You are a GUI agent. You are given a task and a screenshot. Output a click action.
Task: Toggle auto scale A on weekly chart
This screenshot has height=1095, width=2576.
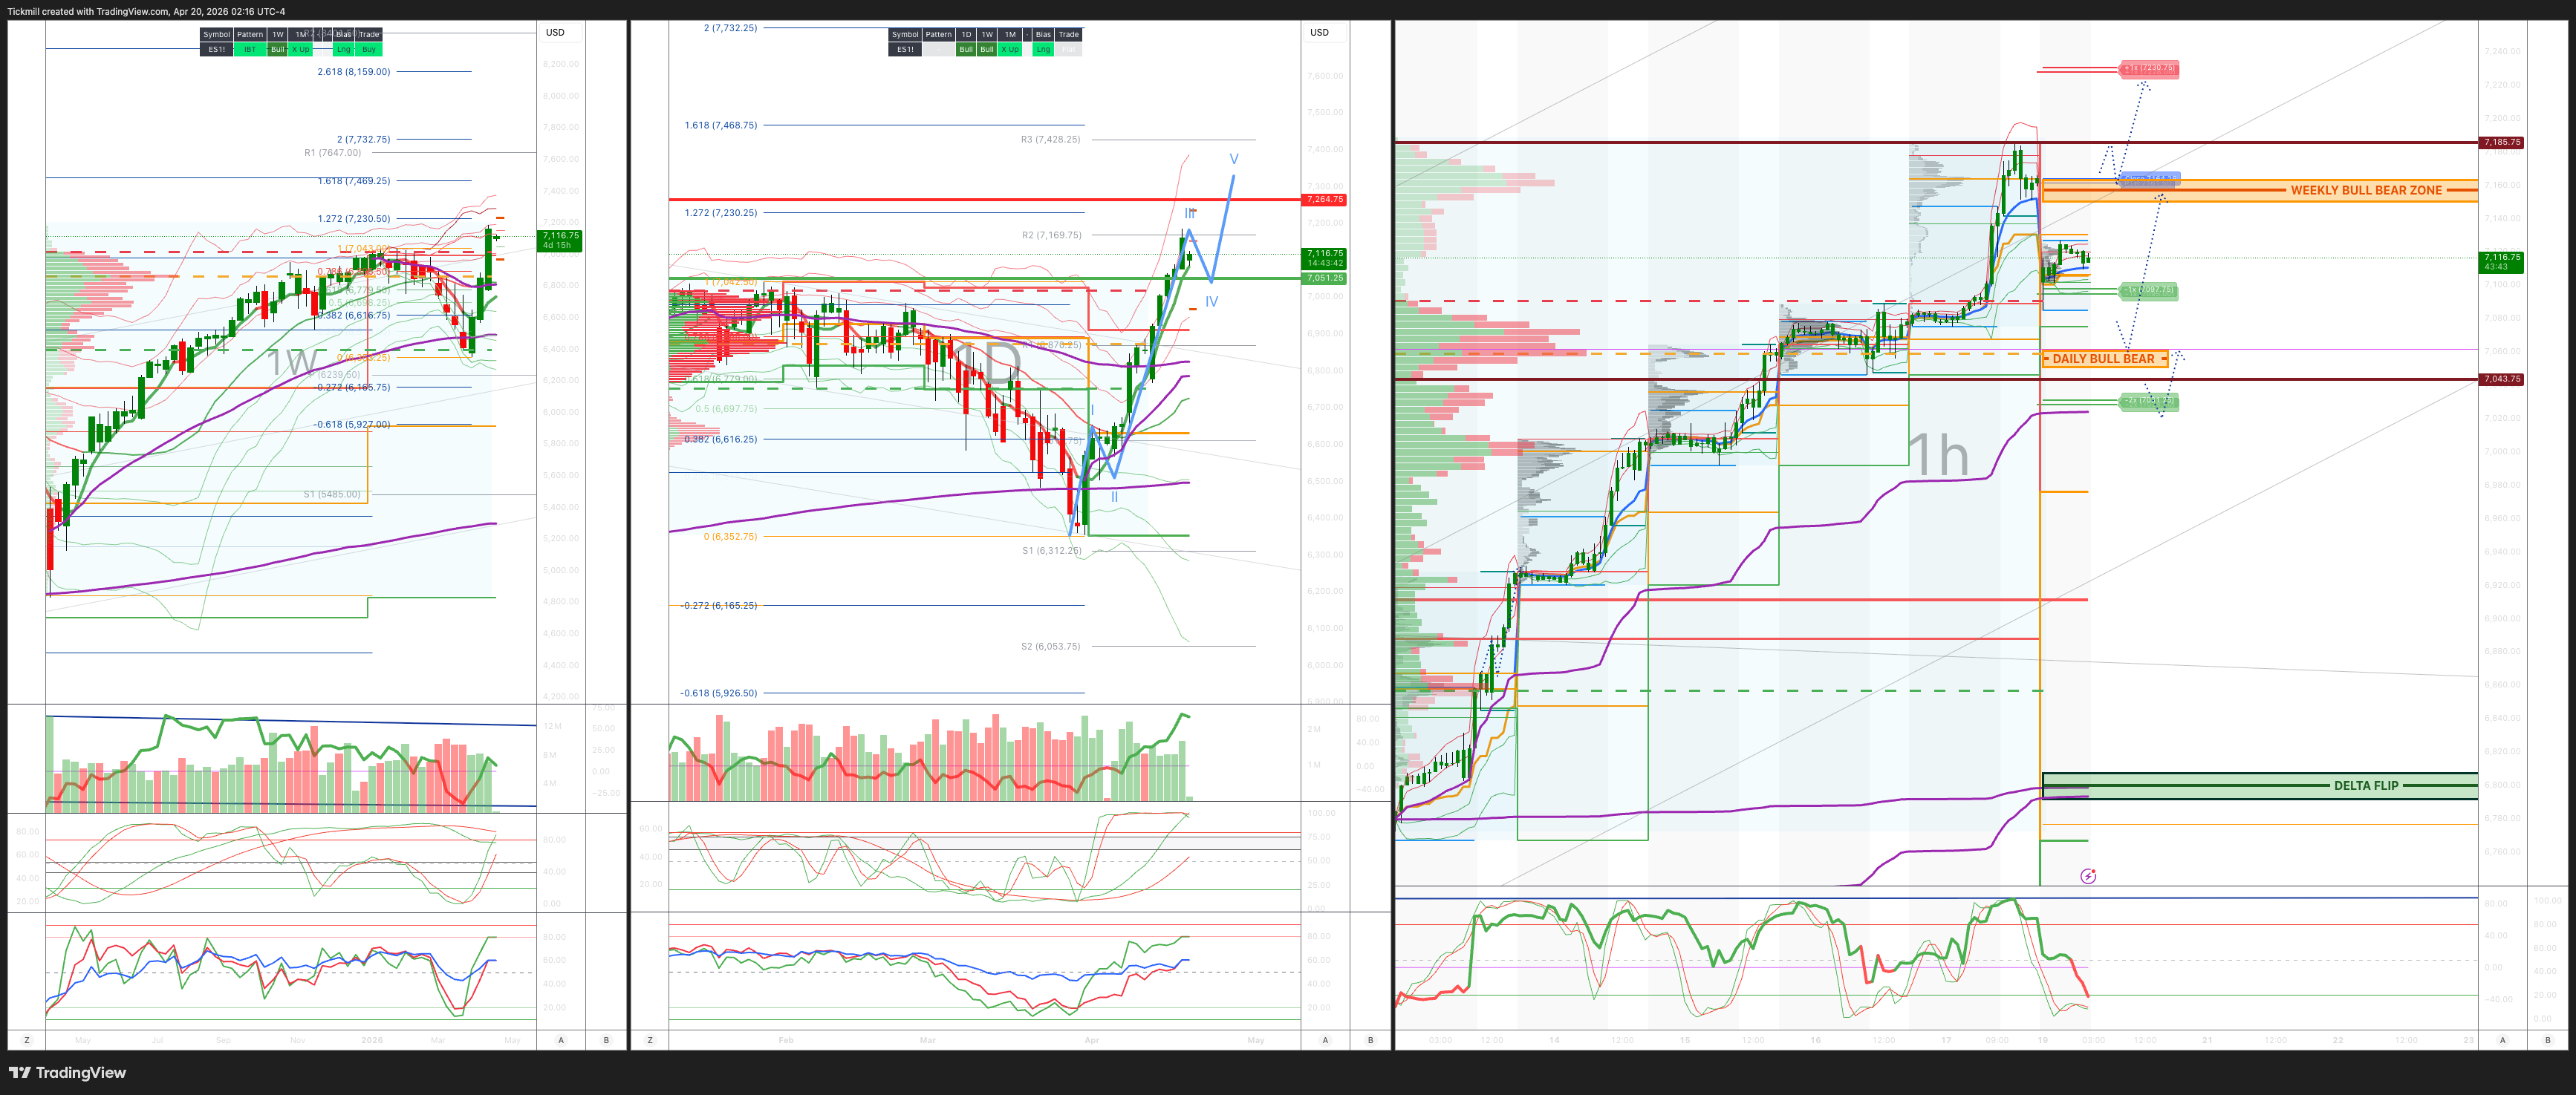coord(561,1040)
